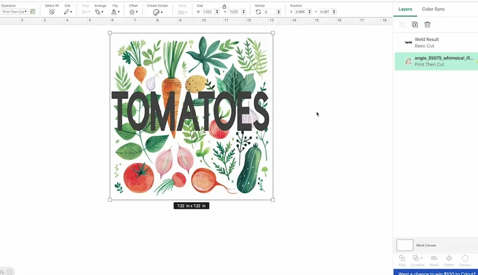Click the Create Sticker icon
478x275 pixels.
(x=156, y=12)
